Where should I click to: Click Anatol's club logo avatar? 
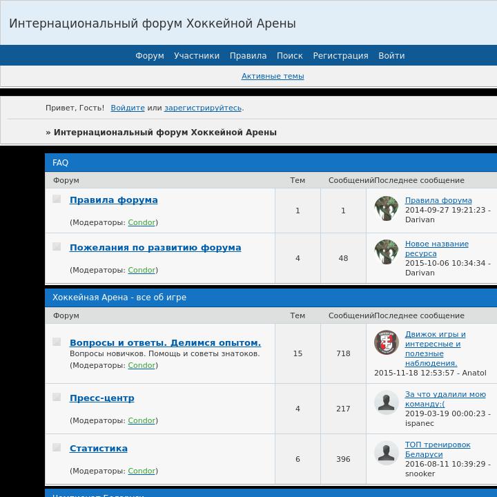click(387, 342)
